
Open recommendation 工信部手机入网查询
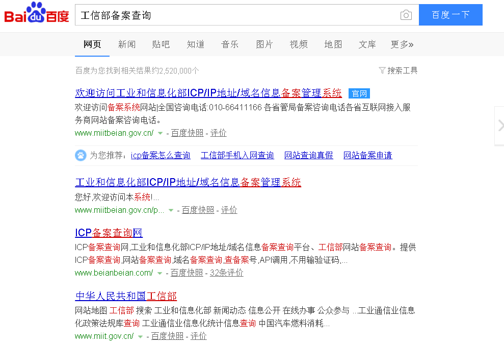pyautogui.click(x=237, y=156)
